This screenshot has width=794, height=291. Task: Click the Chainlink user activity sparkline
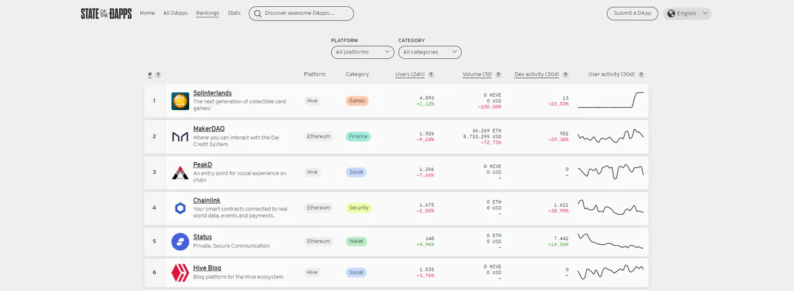[610, 207]
